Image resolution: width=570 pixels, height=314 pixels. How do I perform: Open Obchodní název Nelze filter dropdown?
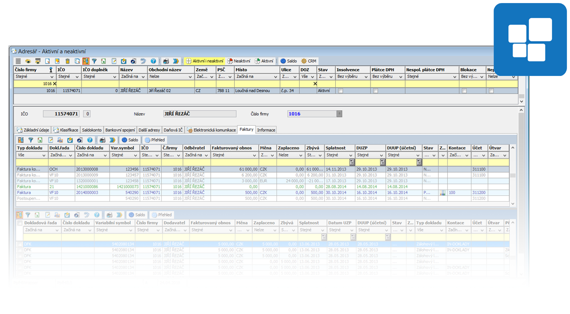(x=190, y=77)
